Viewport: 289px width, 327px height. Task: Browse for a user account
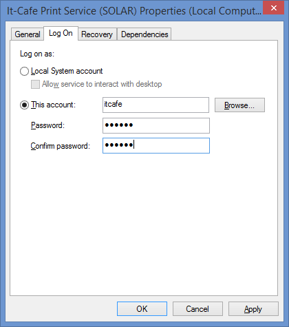pyautogui.click(x=239, y=105)
